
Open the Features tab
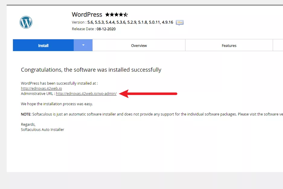tap(229, 45)
